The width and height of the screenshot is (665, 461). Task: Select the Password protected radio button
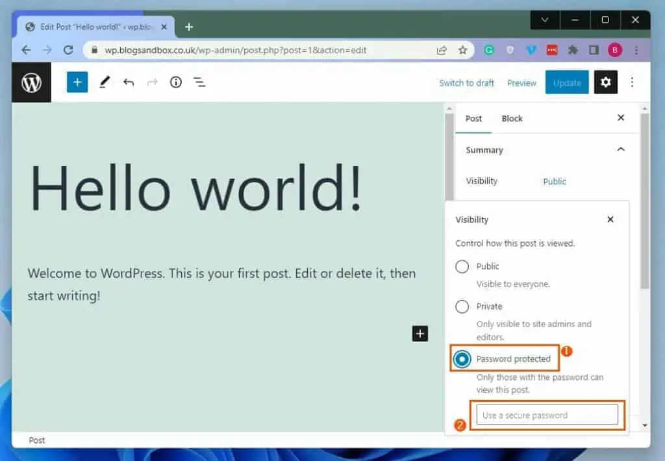pos(462,359)
